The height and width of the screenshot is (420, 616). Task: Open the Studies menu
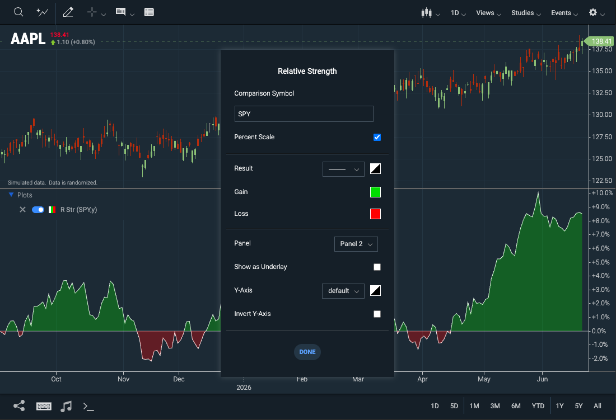click(x=526, y=13)
